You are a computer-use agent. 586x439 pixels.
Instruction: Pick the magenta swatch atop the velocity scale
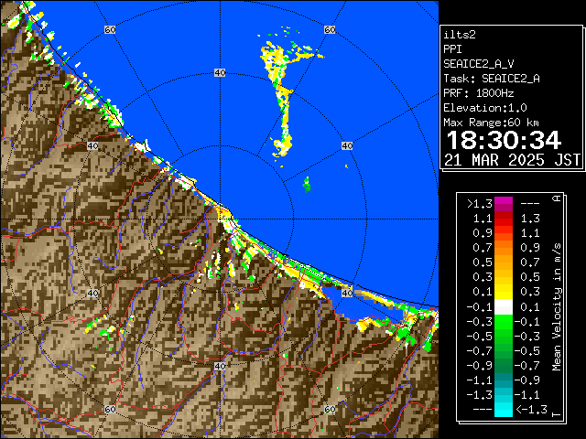(504, 204)
